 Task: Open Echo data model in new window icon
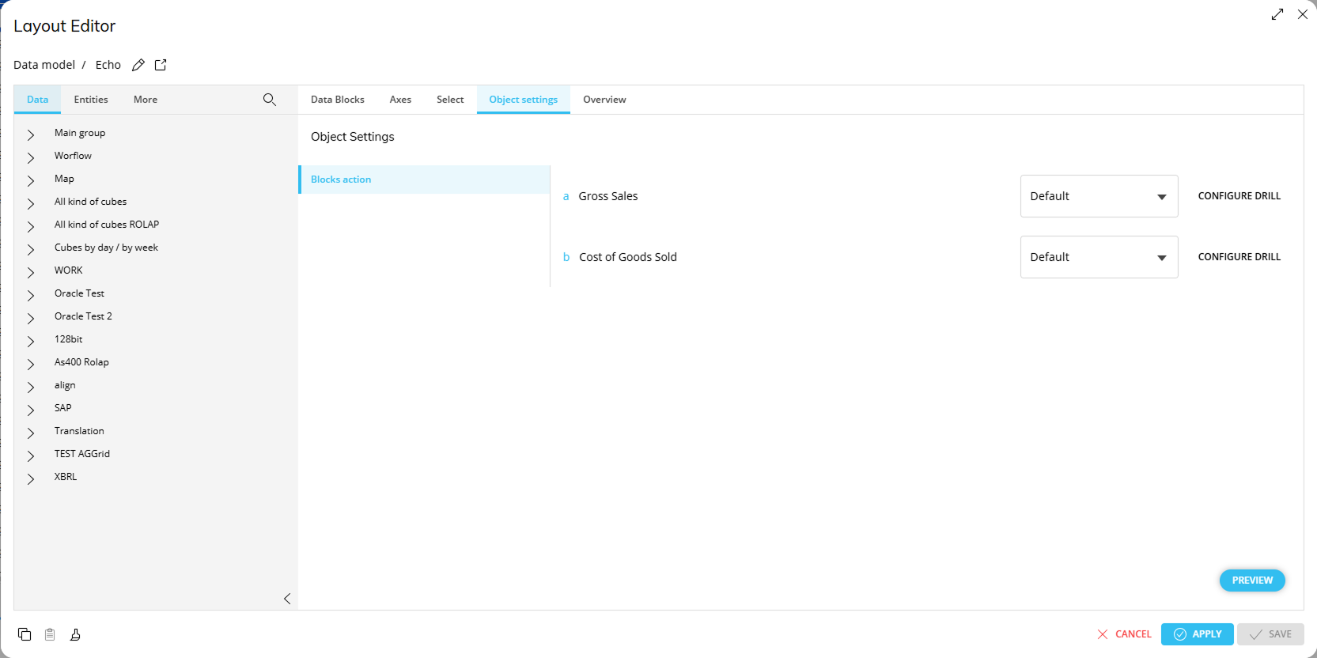(161, 65)
